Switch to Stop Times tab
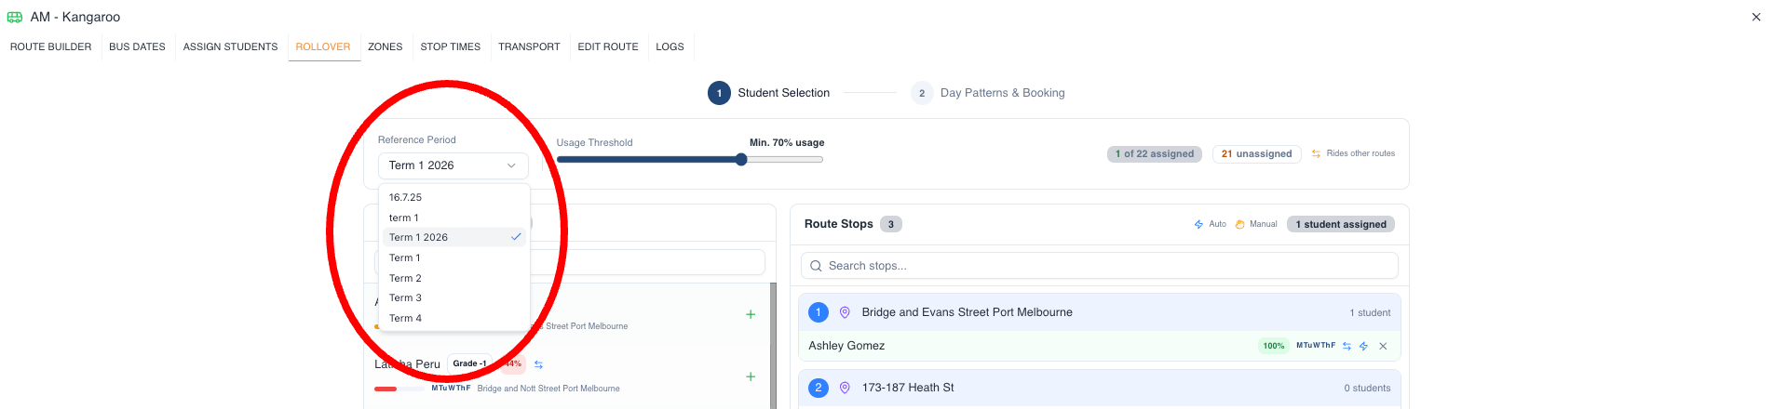Image resolution: width=1773 pixels, height=409 pixels. pyautogui.click(x=450, y=46)
